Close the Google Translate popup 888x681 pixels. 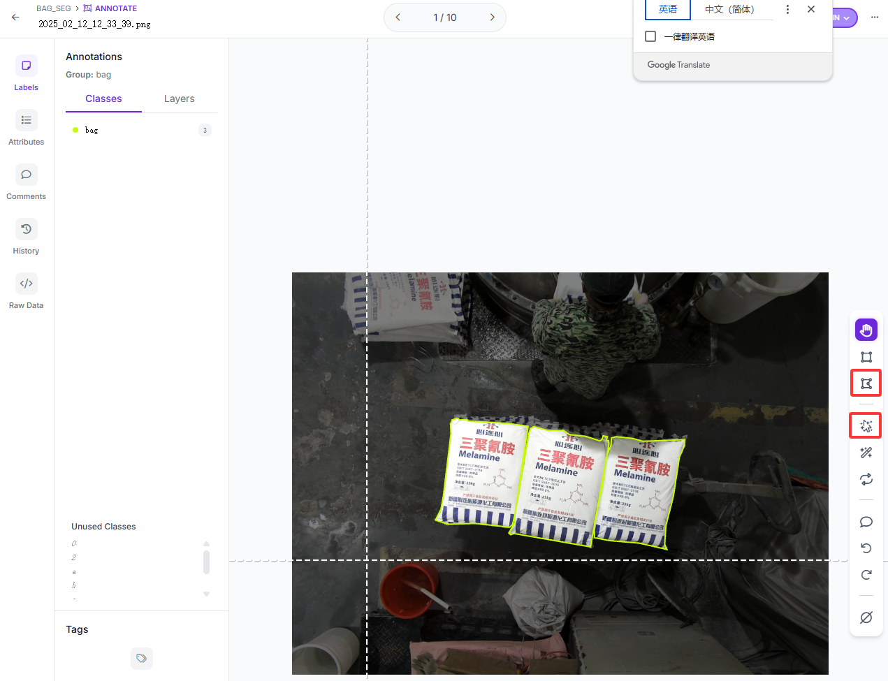pyautogui.click(x=811, y=9)
